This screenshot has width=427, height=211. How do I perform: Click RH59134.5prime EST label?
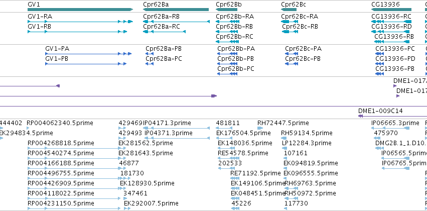click(307, 133)
